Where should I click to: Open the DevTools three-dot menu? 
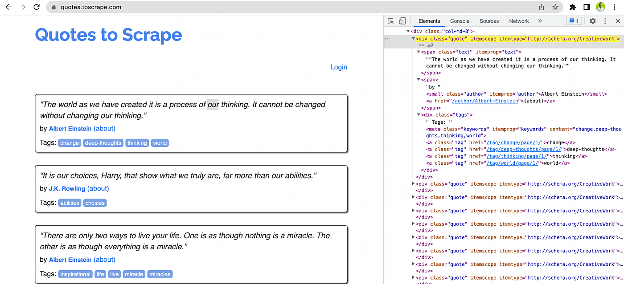[x=605, y=20]
